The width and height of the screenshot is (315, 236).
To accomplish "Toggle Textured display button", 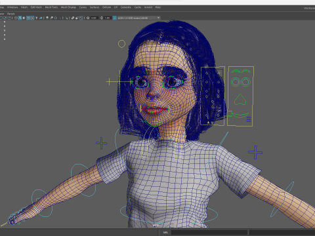I will click(32, 18).
